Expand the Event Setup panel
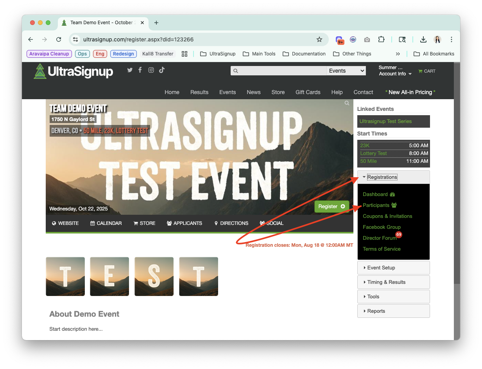Screen dimensions: 482x369 click(393, 268)
